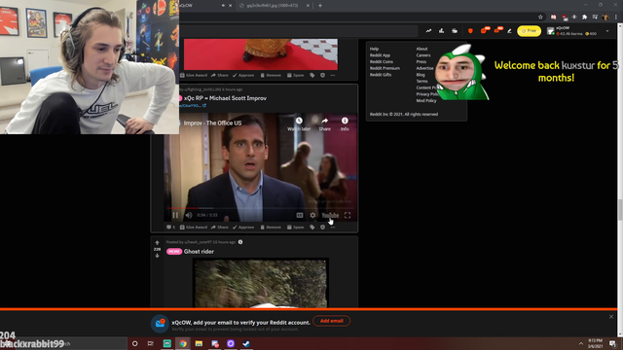Open Reddit chat notifications icon
The height and width of the screenshot is (350, 623).
484,30
